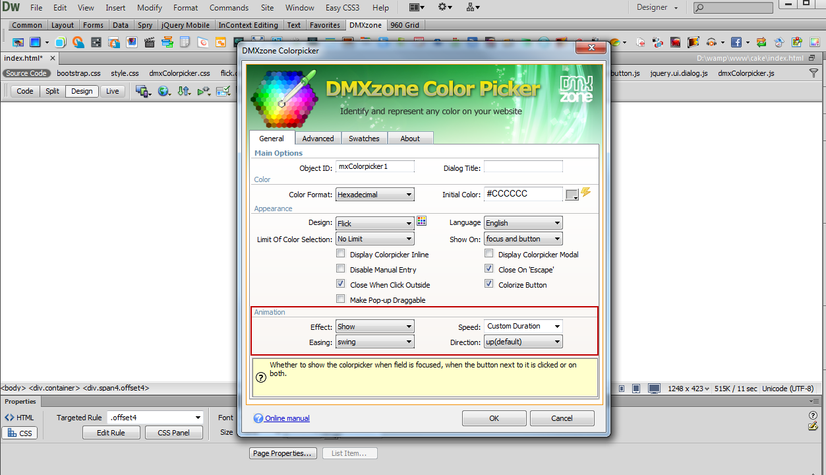Click the clapperboard icon in DMXzone toolbar
The height and width of the screenshot is (475, 826).
tap(150, 42)
